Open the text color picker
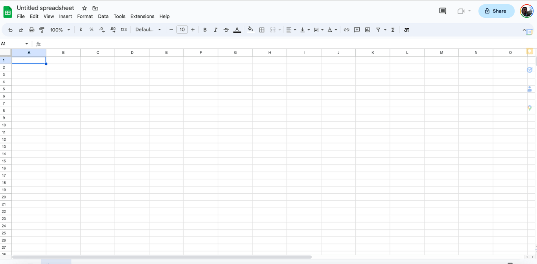This screenshot has width=537, height=264. (x=237, y=30)
